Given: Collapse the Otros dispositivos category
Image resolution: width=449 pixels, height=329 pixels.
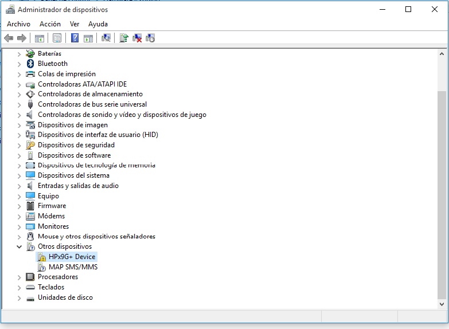Looking at the screenshot, I should (x=19, y=246).
